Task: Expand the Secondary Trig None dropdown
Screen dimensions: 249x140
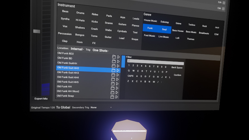Action: [101, 107]
